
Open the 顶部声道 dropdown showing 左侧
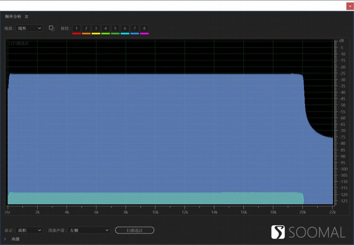click(x=89, y=230)
